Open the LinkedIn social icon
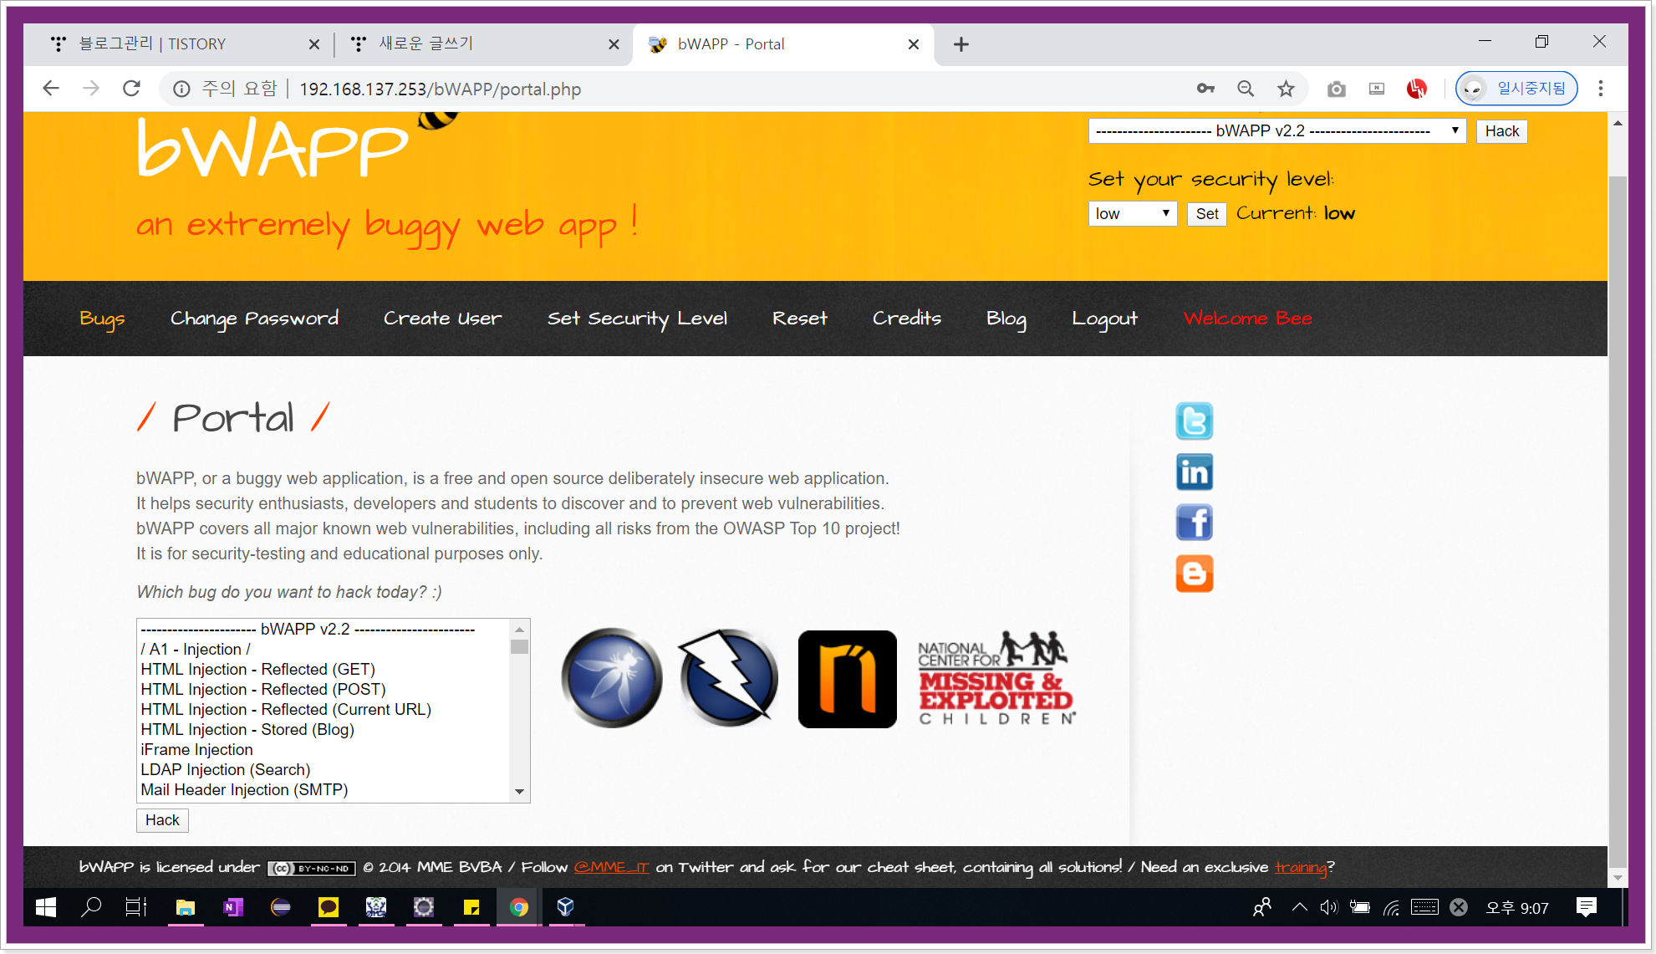 click(x=1194, y=472)
